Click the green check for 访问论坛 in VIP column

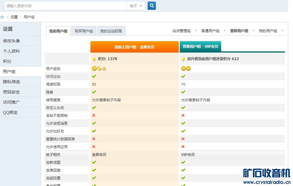183,76
